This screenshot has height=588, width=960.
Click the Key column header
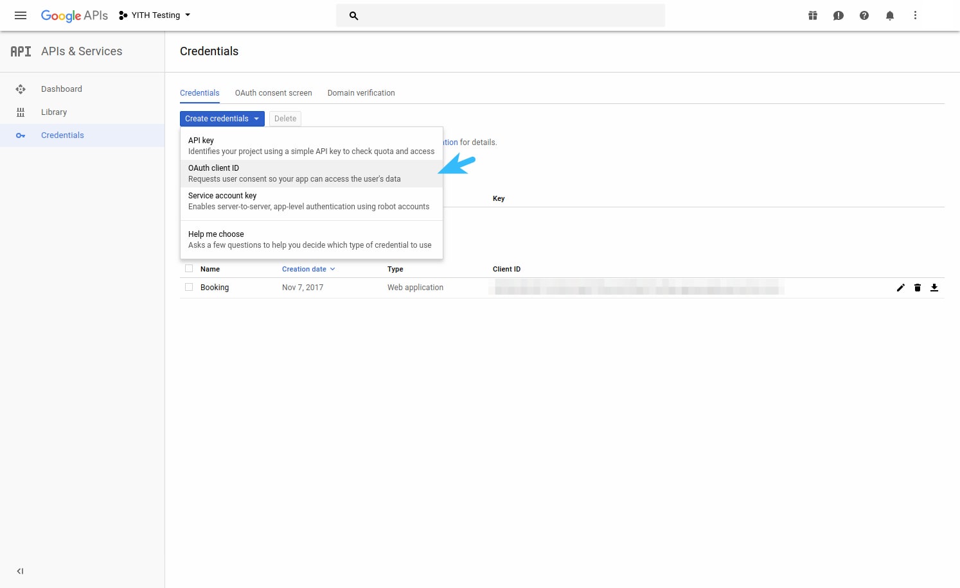click(x=499, y=198)
